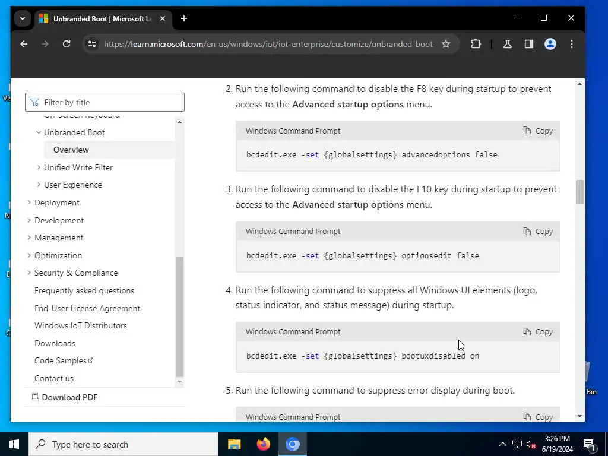
Task: Click the address bar URL
Action: [268, 44]
